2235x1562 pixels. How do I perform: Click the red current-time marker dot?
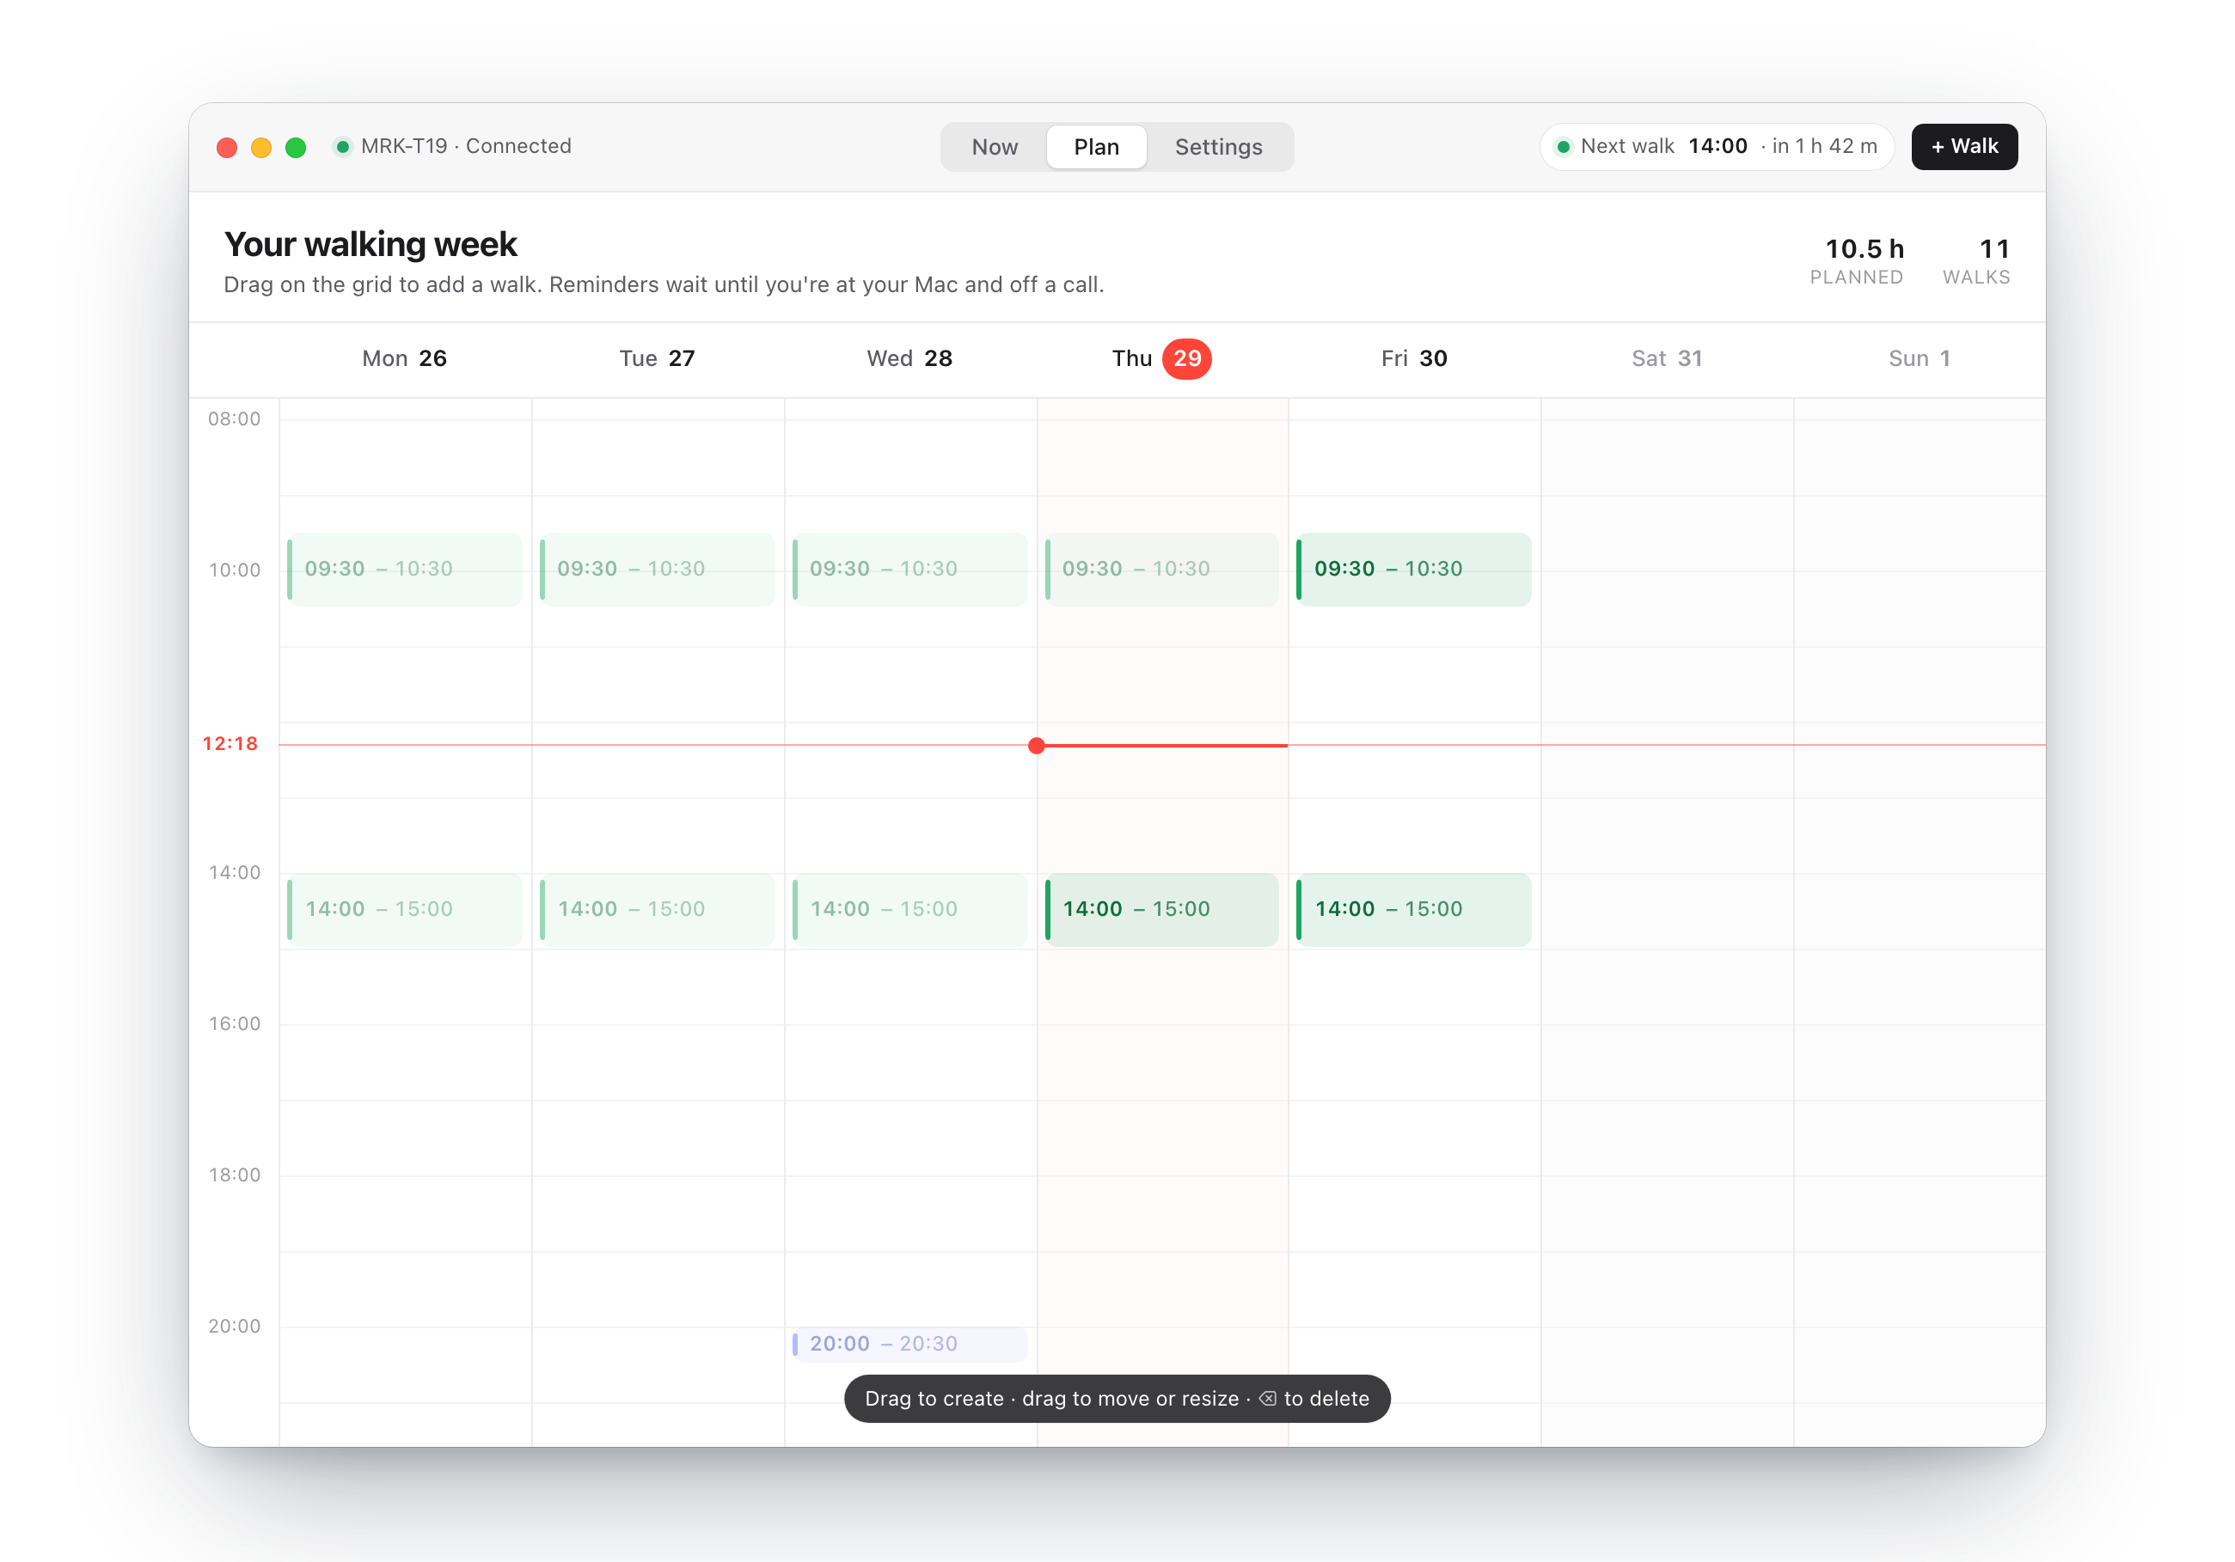[x=1037, y=746]
